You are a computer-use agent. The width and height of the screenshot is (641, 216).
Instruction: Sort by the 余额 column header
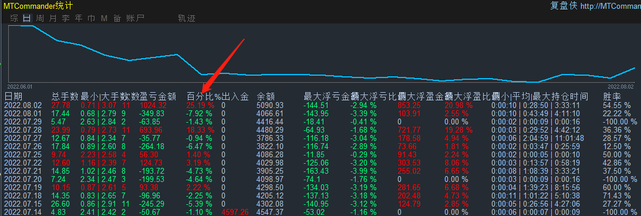tap(265, 96)
